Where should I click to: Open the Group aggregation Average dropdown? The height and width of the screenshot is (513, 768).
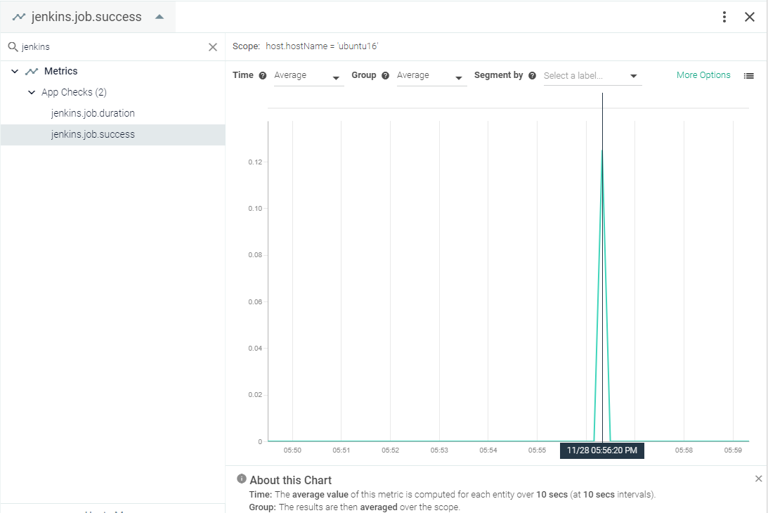431,76
